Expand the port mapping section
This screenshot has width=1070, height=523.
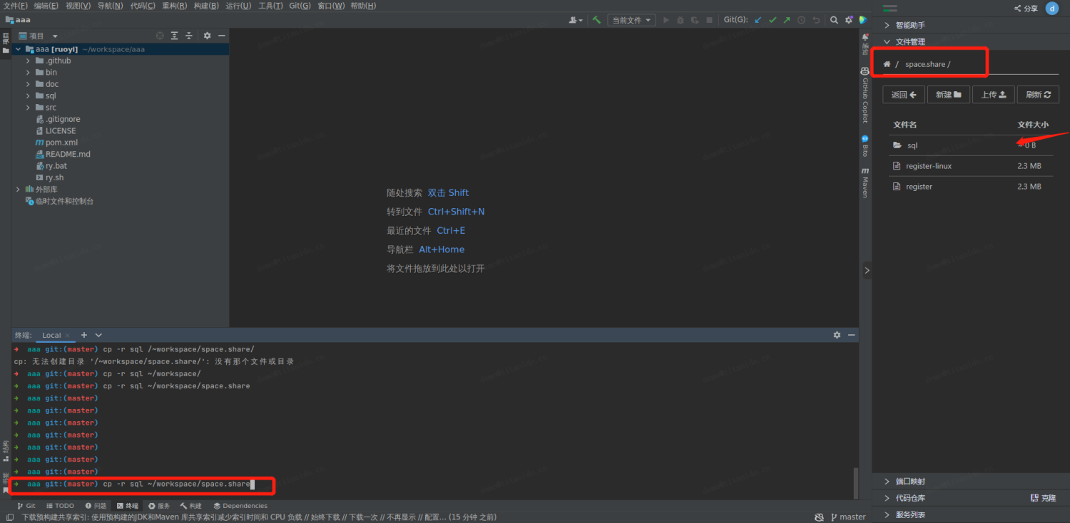887,482
